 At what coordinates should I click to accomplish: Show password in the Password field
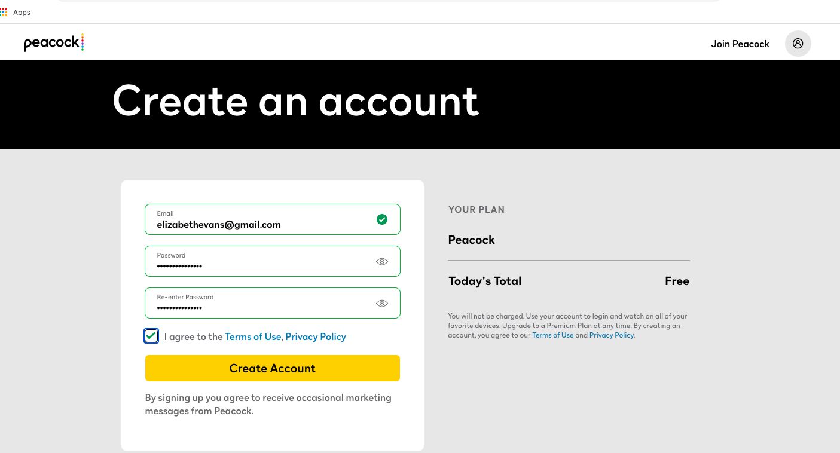click(382, 261)
